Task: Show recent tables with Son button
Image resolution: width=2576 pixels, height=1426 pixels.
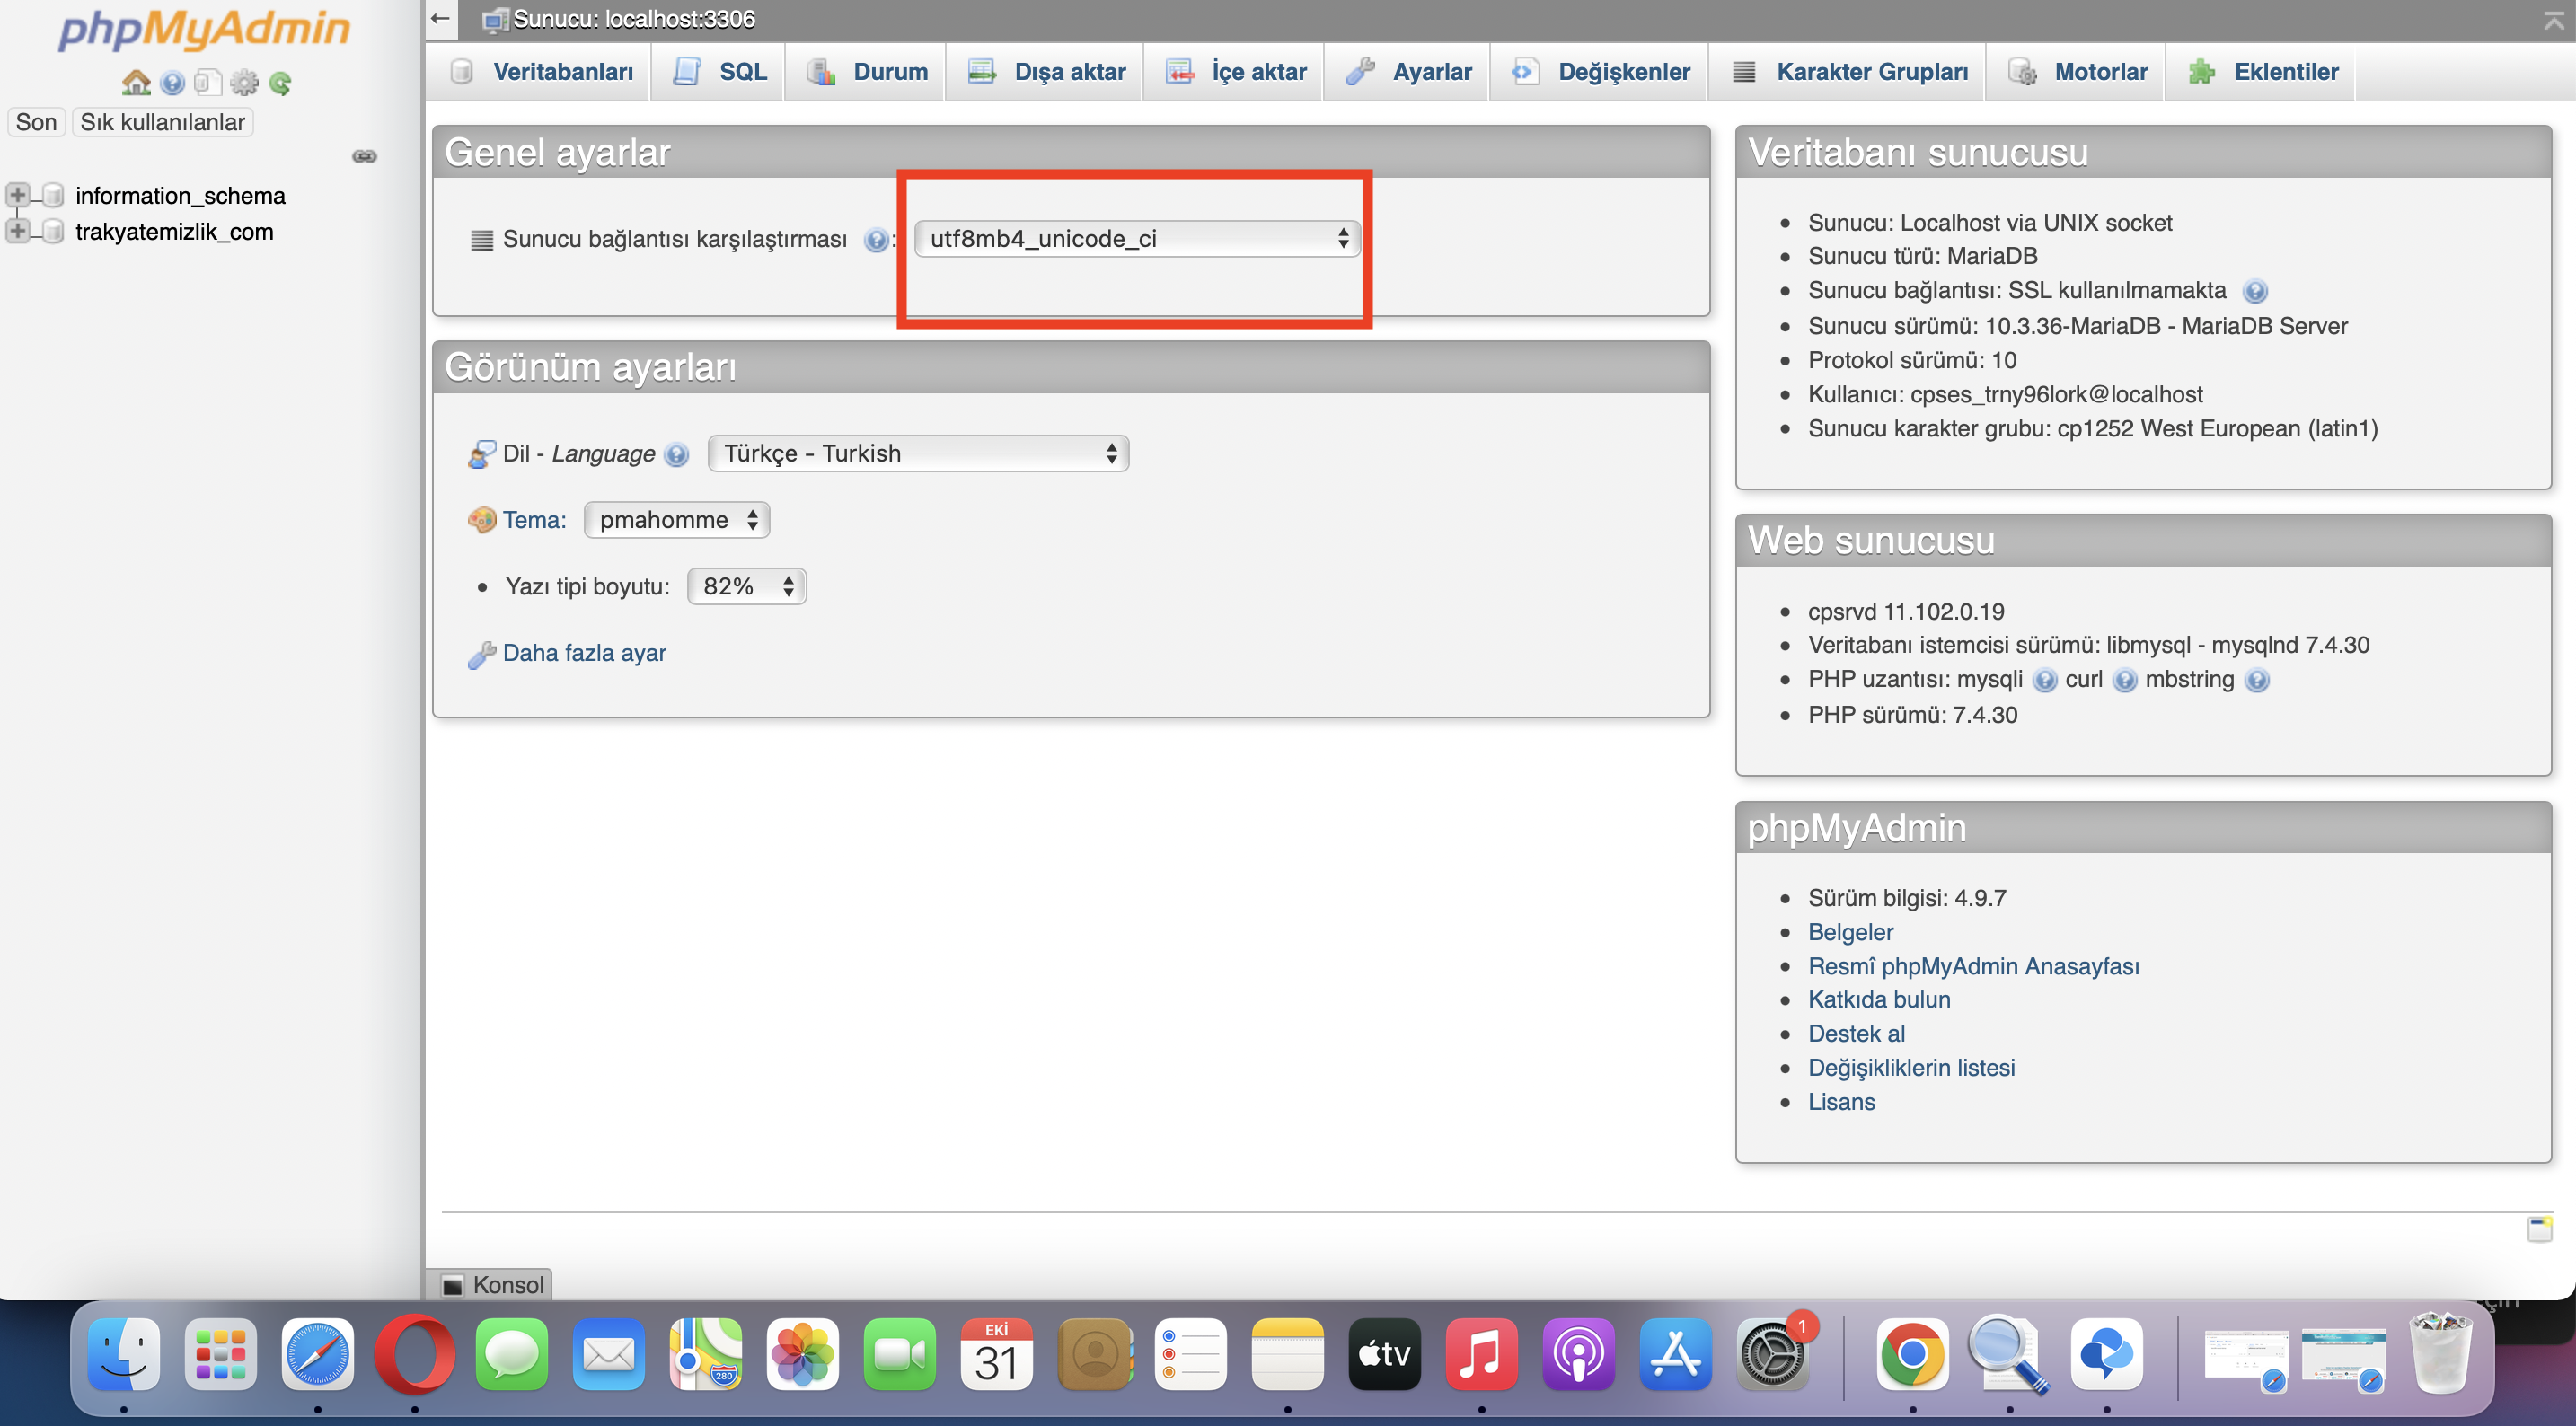Action: pyautogui.click(x=36, y=122)
